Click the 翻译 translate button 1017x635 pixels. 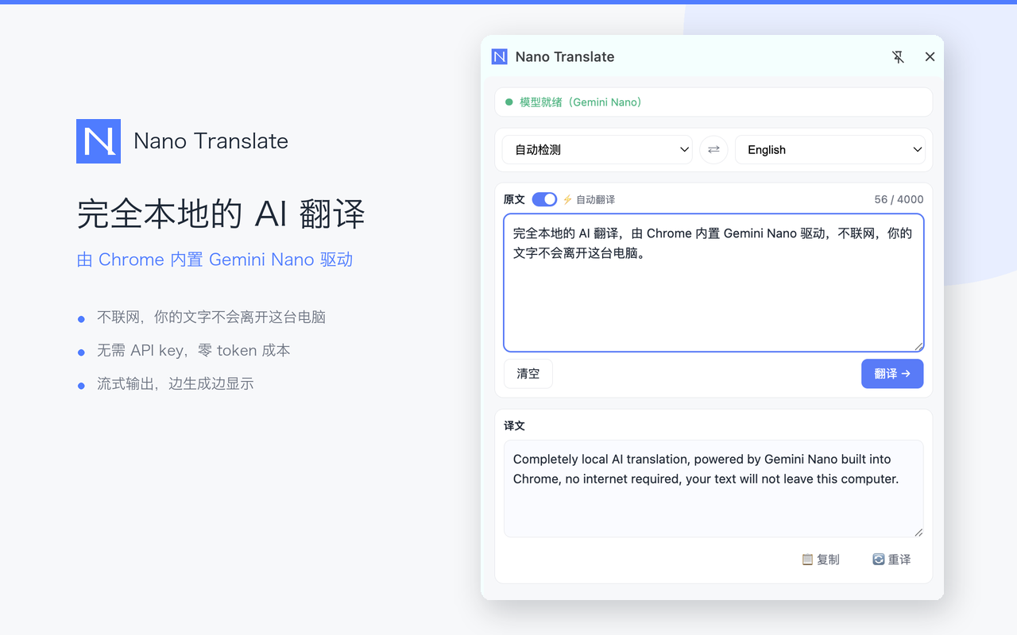tap(892, 374)
